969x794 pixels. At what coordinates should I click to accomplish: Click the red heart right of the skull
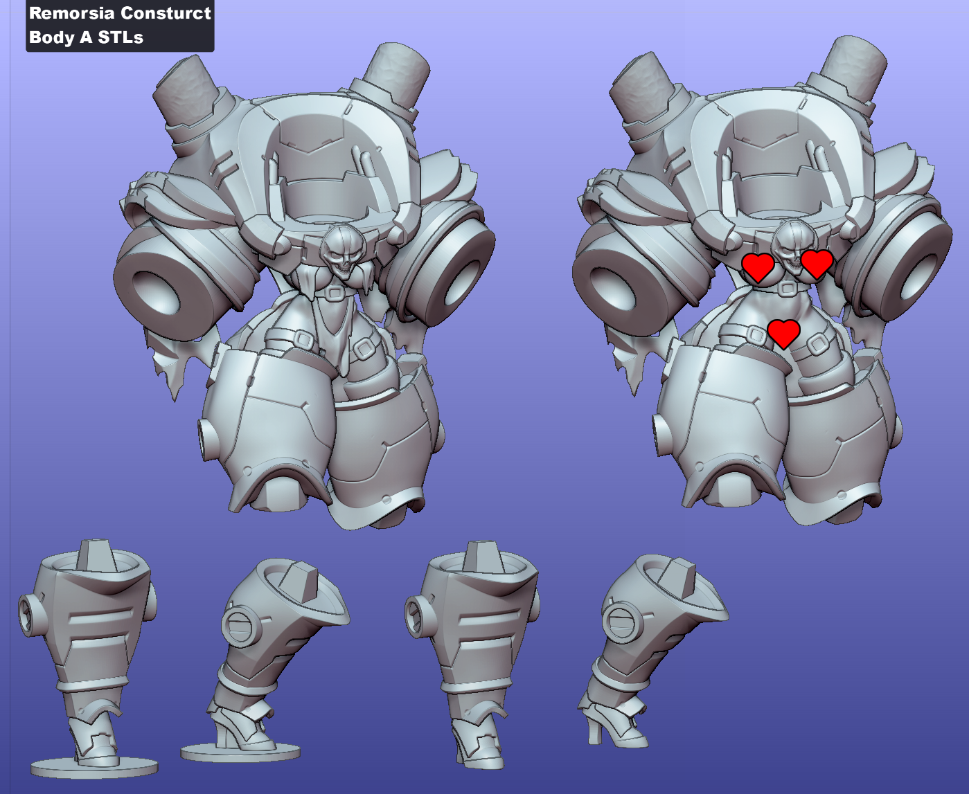[817, 264]
